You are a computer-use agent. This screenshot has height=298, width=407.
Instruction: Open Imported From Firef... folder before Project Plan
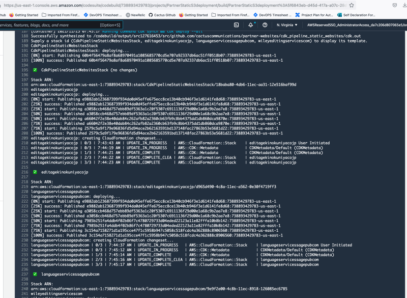point(230,15)
